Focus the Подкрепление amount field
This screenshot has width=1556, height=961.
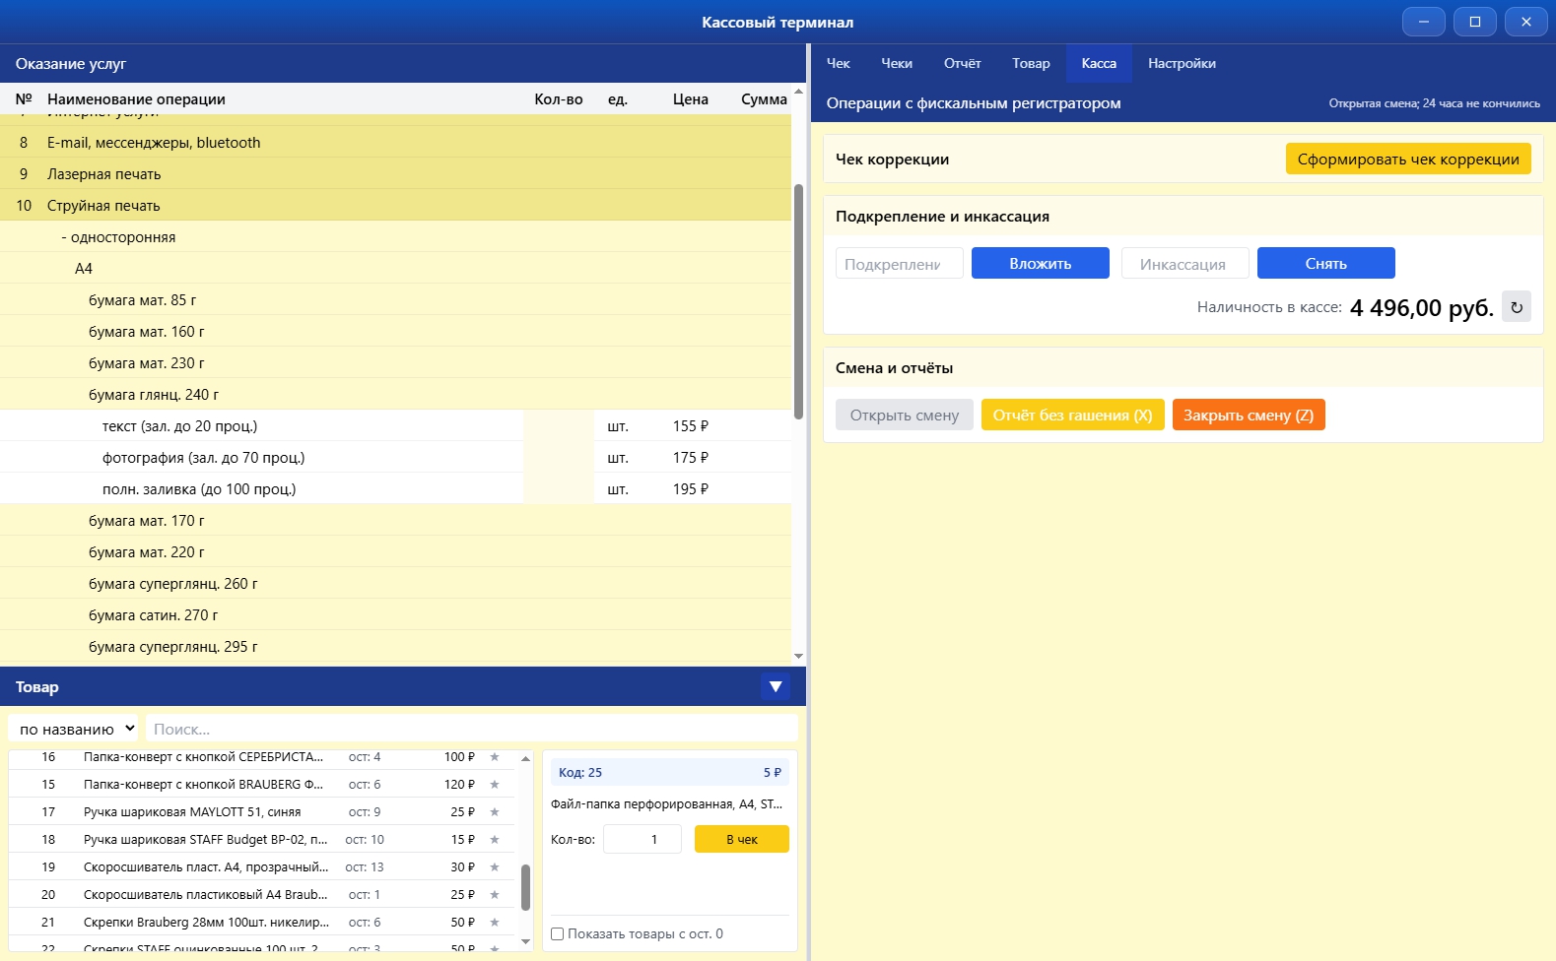point(900,263)
